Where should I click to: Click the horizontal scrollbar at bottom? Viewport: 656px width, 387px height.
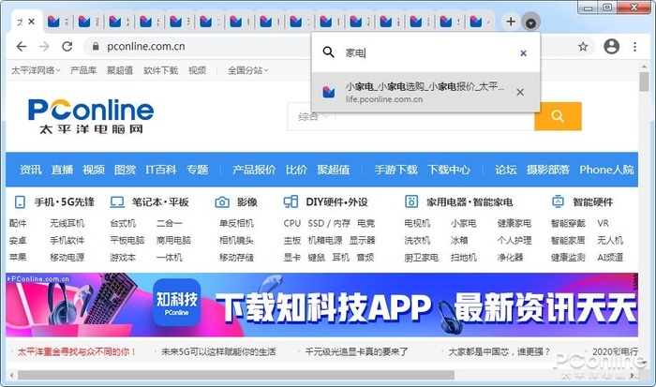pos(236,375)
